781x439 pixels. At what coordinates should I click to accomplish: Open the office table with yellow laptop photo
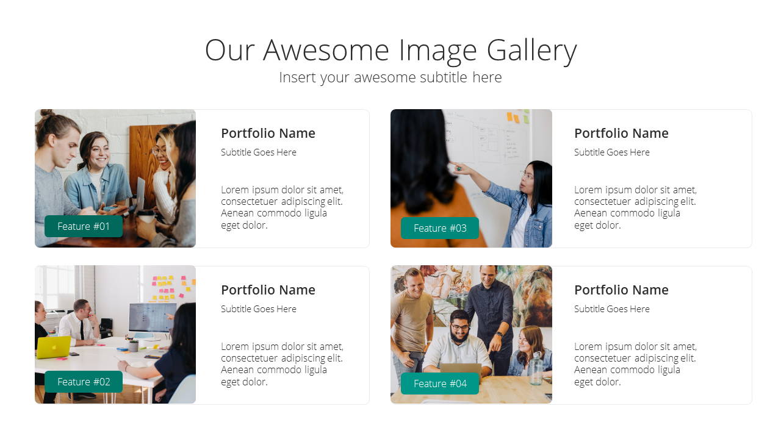[115, 334]
